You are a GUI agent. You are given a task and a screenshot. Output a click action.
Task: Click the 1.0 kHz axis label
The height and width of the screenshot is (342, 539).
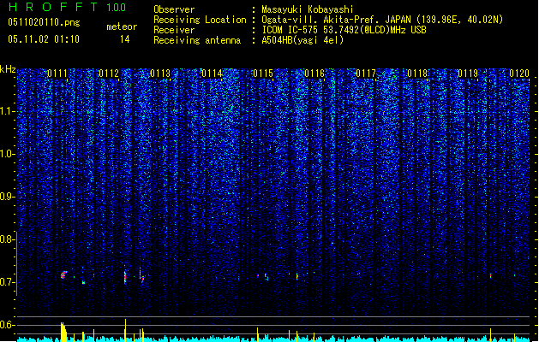pos(8,154)
